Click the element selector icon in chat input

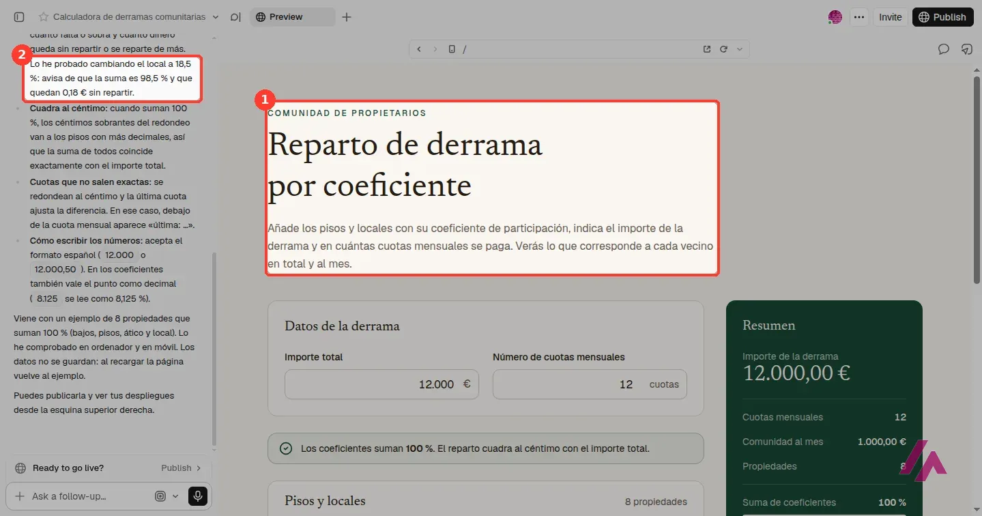160,496
